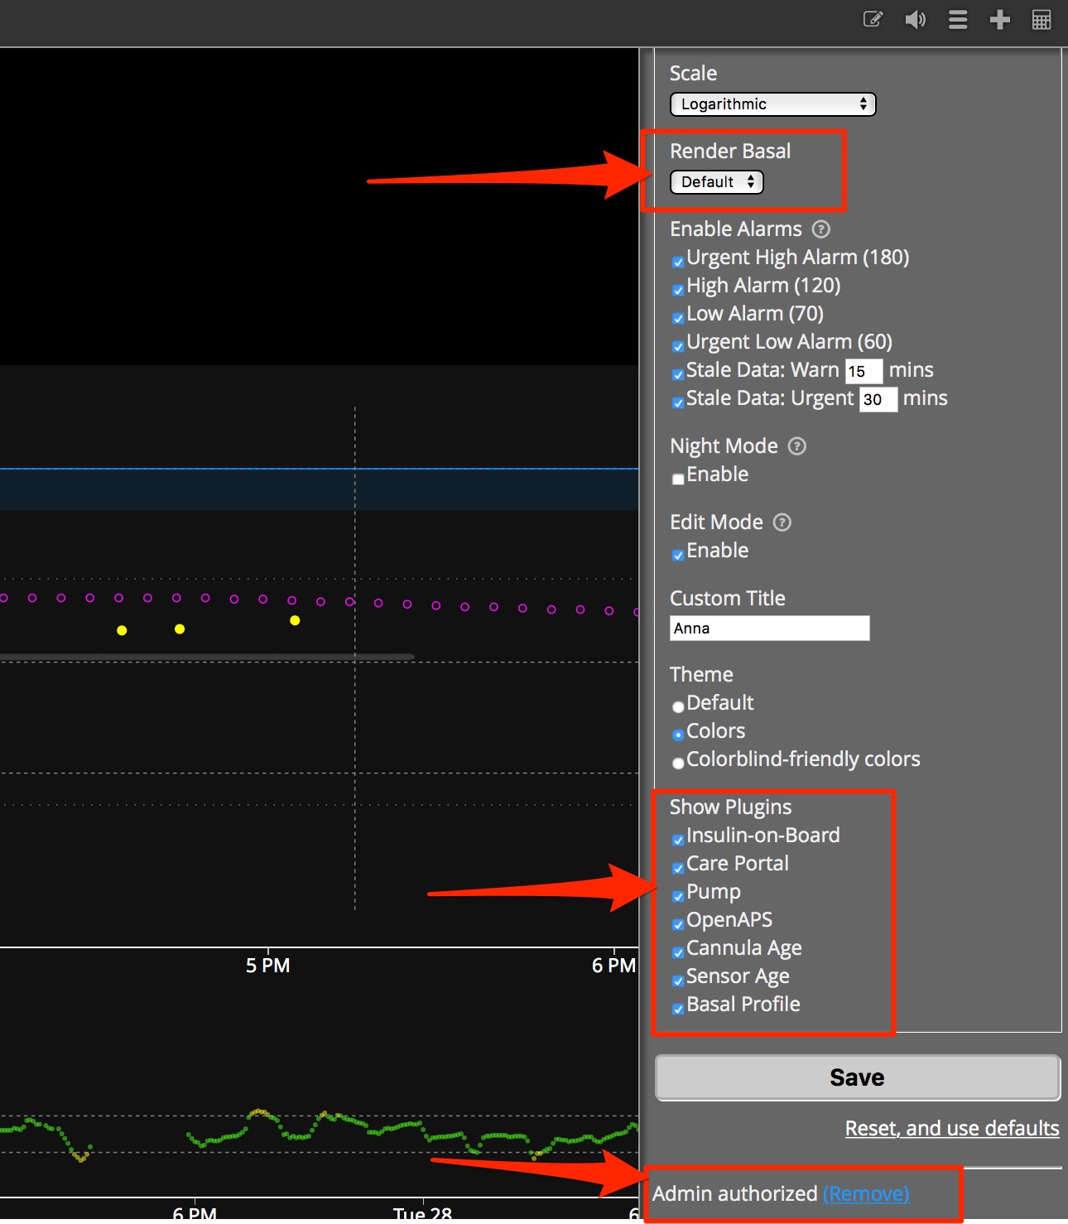Select Colorblind-friendly colors theme
Screen dimensions: 1068x1224
pyautogui.click(x=678, y=764)
